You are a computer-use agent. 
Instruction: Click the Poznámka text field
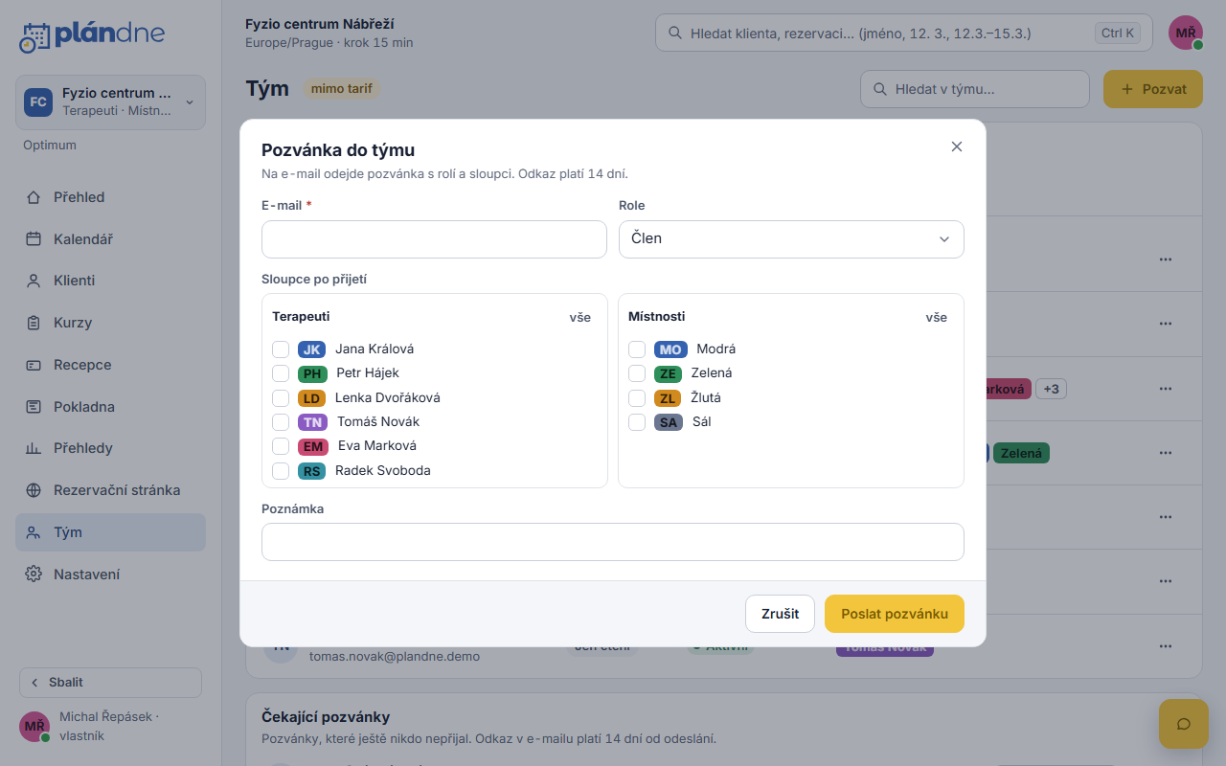pyautogui.click(x=613, y=542)
